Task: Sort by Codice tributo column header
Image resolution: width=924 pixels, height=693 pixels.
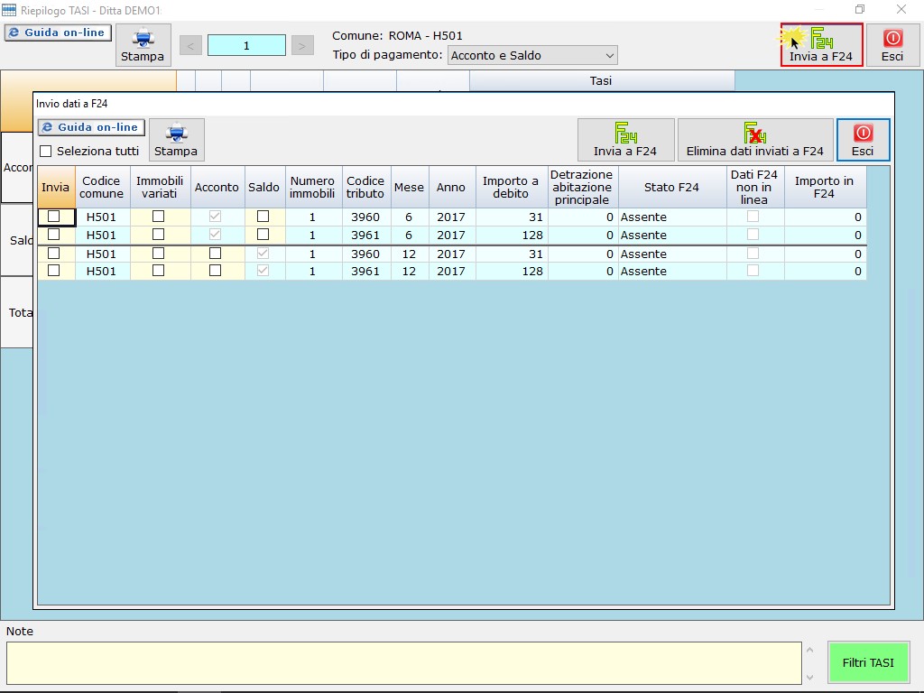Action: click(x=365, y=187)
